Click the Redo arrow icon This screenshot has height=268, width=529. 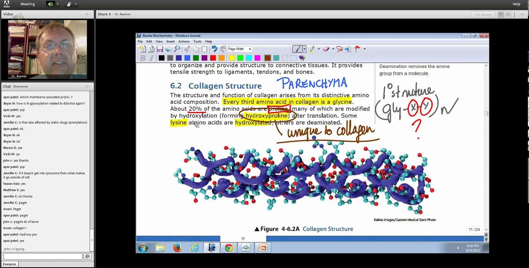[223, 49]
